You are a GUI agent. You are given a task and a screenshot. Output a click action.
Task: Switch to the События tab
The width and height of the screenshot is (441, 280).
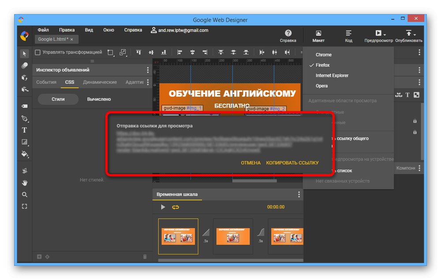46,82
